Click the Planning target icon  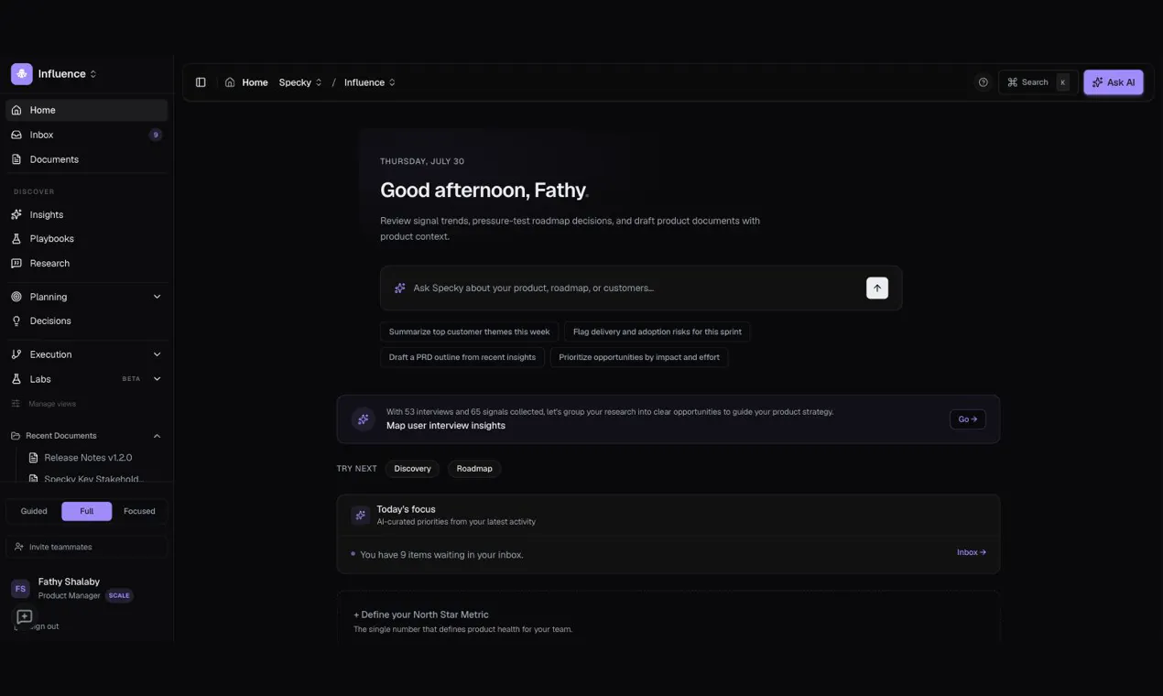click(16, 297)
